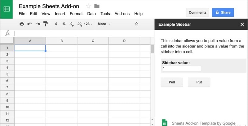
Task: Open the 123 number formats dropdown
Action: click(88, 24)
